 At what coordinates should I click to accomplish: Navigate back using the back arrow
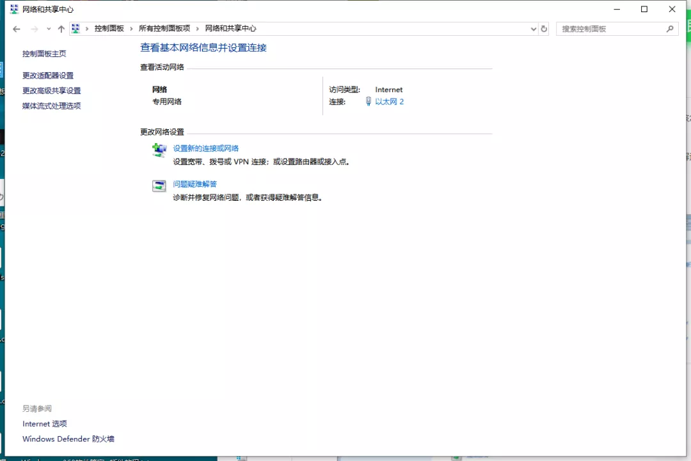(16, 29)
